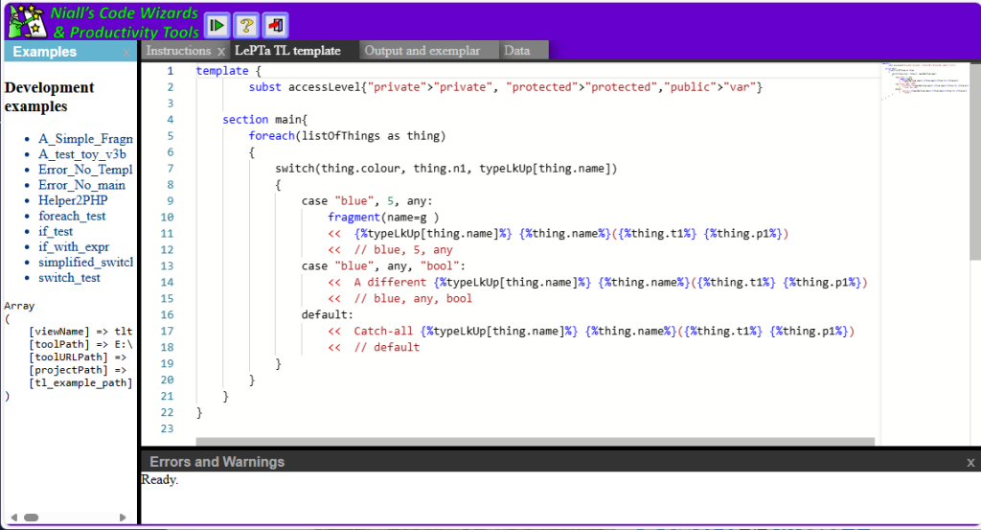
Task: Click 'Catch-all' text on line 17
Action: pos(383,332)
